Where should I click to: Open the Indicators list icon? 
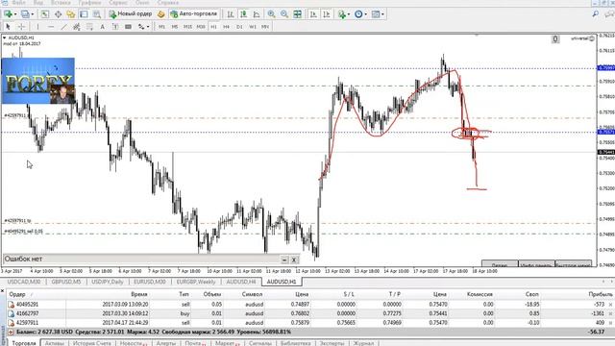(x=342, y=14)
